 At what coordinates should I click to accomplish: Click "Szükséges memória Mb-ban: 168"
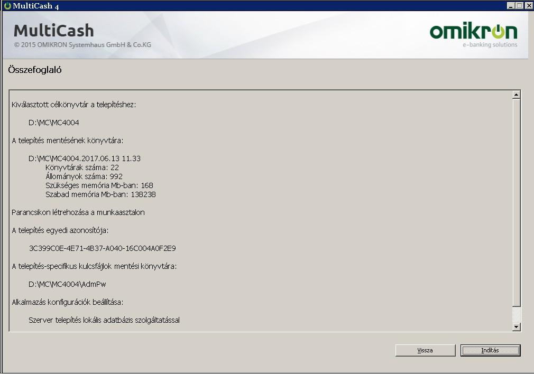coord(99,185)
